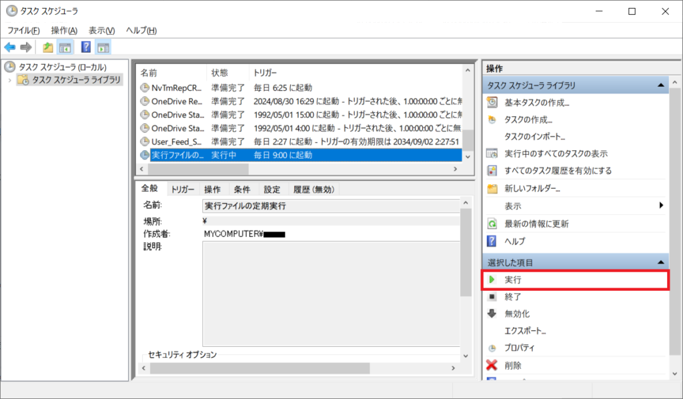The width and height of the screenshot is (683, 399).
Task: Switch to the トリガー tab
Action: pyautogui.click(x=182, y=189)
